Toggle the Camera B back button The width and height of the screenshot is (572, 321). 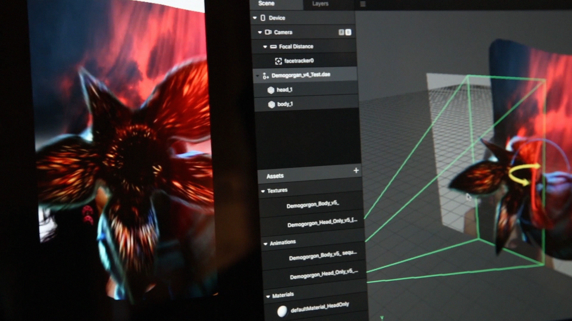[x=348, y=32]
